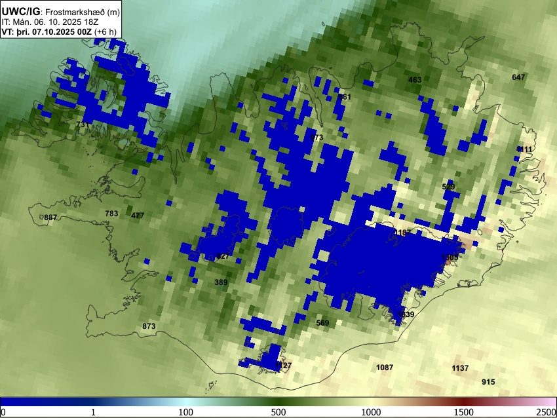Screen dimensions: 557x418
Task: Click the map value 1137 over the sea
Action: (460, 368)
